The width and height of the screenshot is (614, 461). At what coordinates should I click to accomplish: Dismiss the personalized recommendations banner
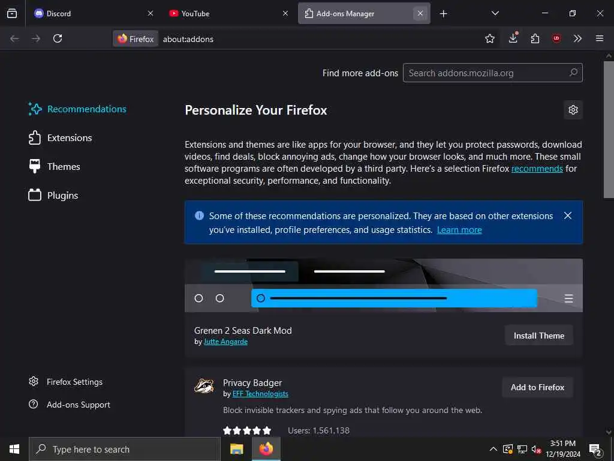[x=568, y=215]
